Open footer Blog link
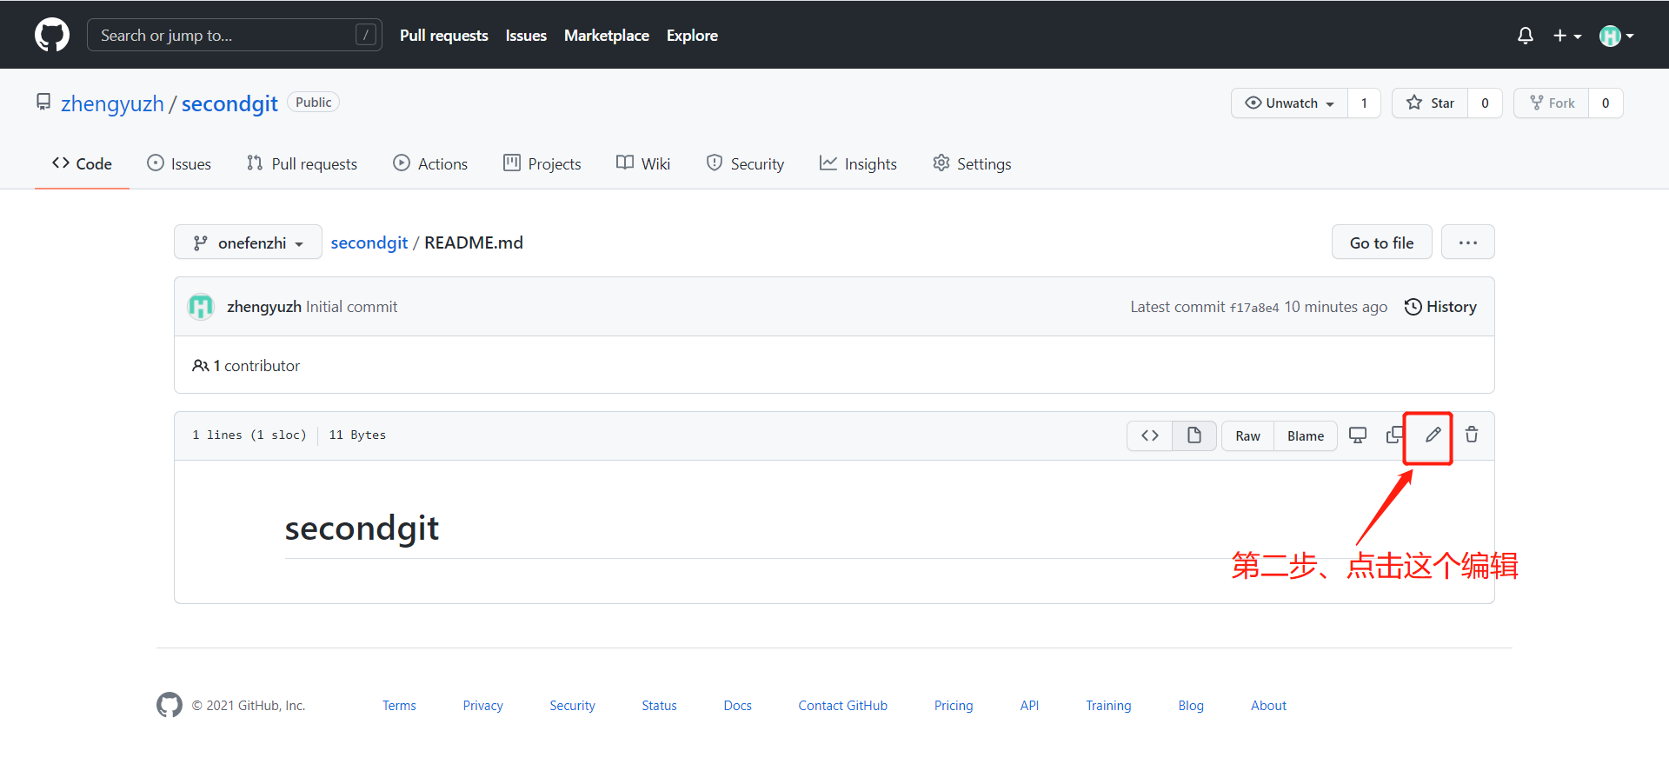 pos(1191,706)
